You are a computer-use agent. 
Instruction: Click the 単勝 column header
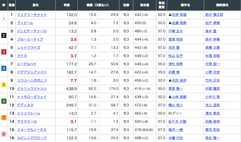click(67, 5)
